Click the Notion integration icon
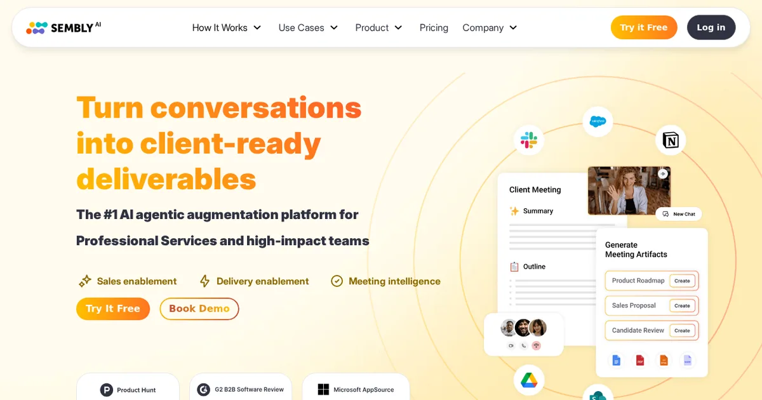Image resolution: width=762 pixels, height=400 pixels. (x=671, y=140)
